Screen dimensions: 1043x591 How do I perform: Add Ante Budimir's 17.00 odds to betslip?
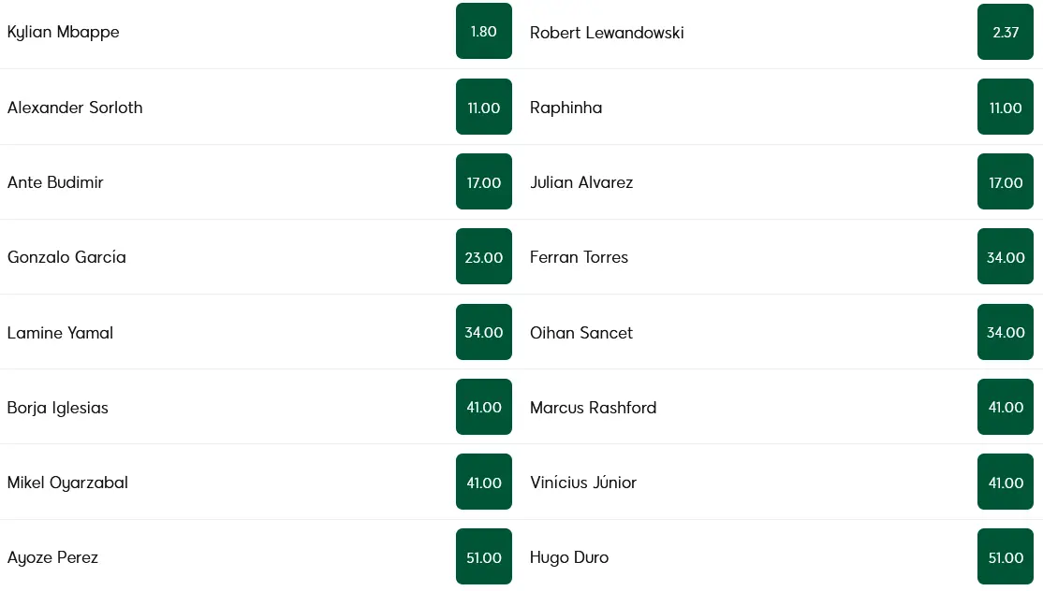tap(483, 182)
